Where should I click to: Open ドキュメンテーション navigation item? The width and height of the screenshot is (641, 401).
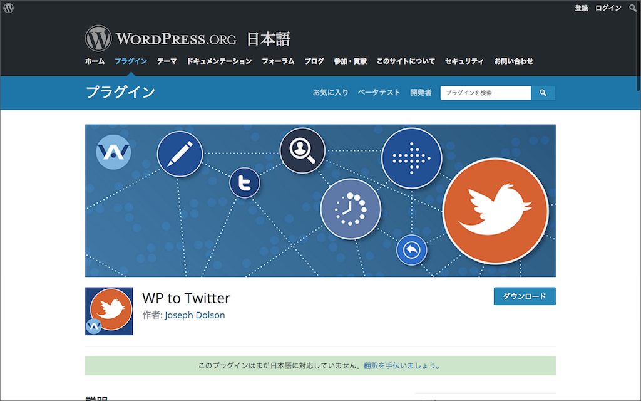tap(219, 61)
